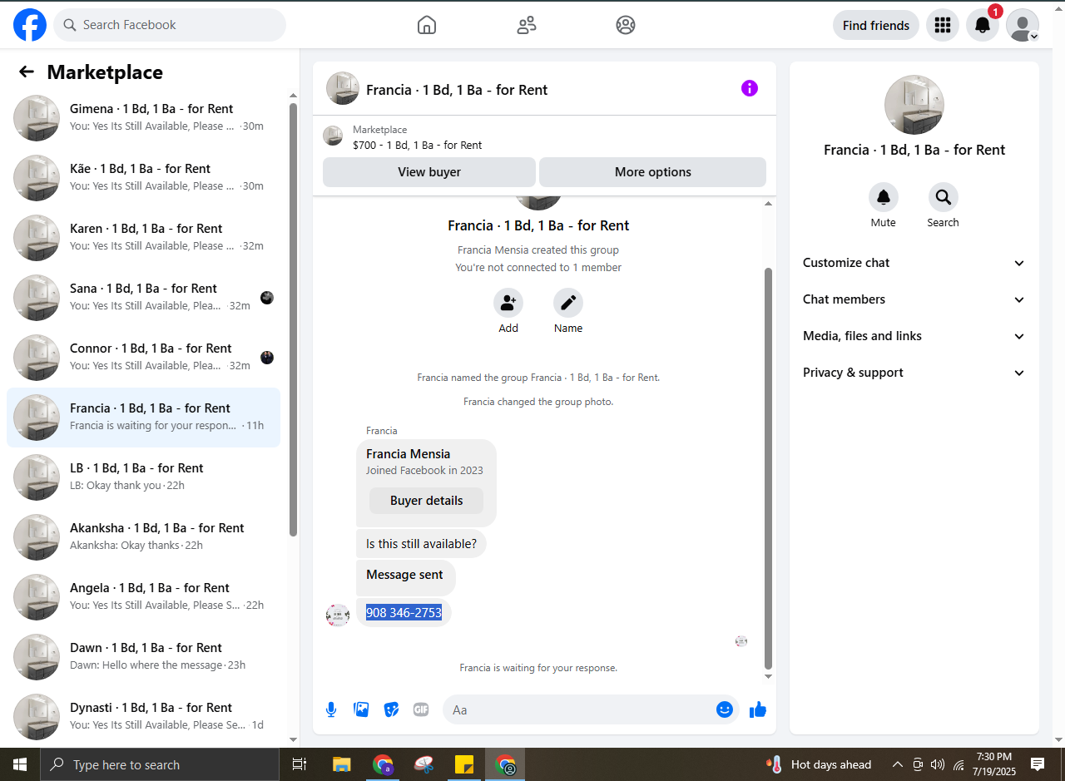
Task: Open the Gimena 1 Bd conversation
Action: [143, 118]
